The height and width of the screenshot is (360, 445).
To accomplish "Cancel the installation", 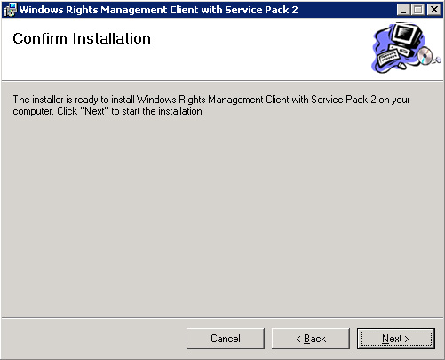I will [x=226, y=339].
